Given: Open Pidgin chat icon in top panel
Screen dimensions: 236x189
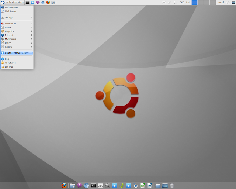Looking at the screenshot, I should [38, 3].
